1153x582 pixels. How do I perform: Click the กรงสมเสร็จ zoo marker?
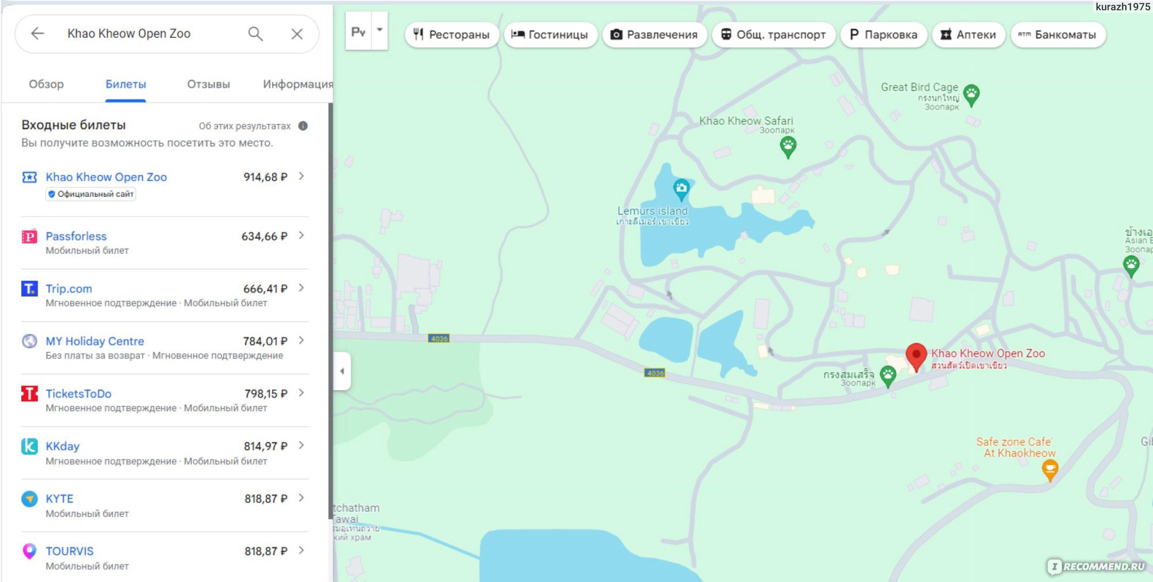click(x=888, y=376)
